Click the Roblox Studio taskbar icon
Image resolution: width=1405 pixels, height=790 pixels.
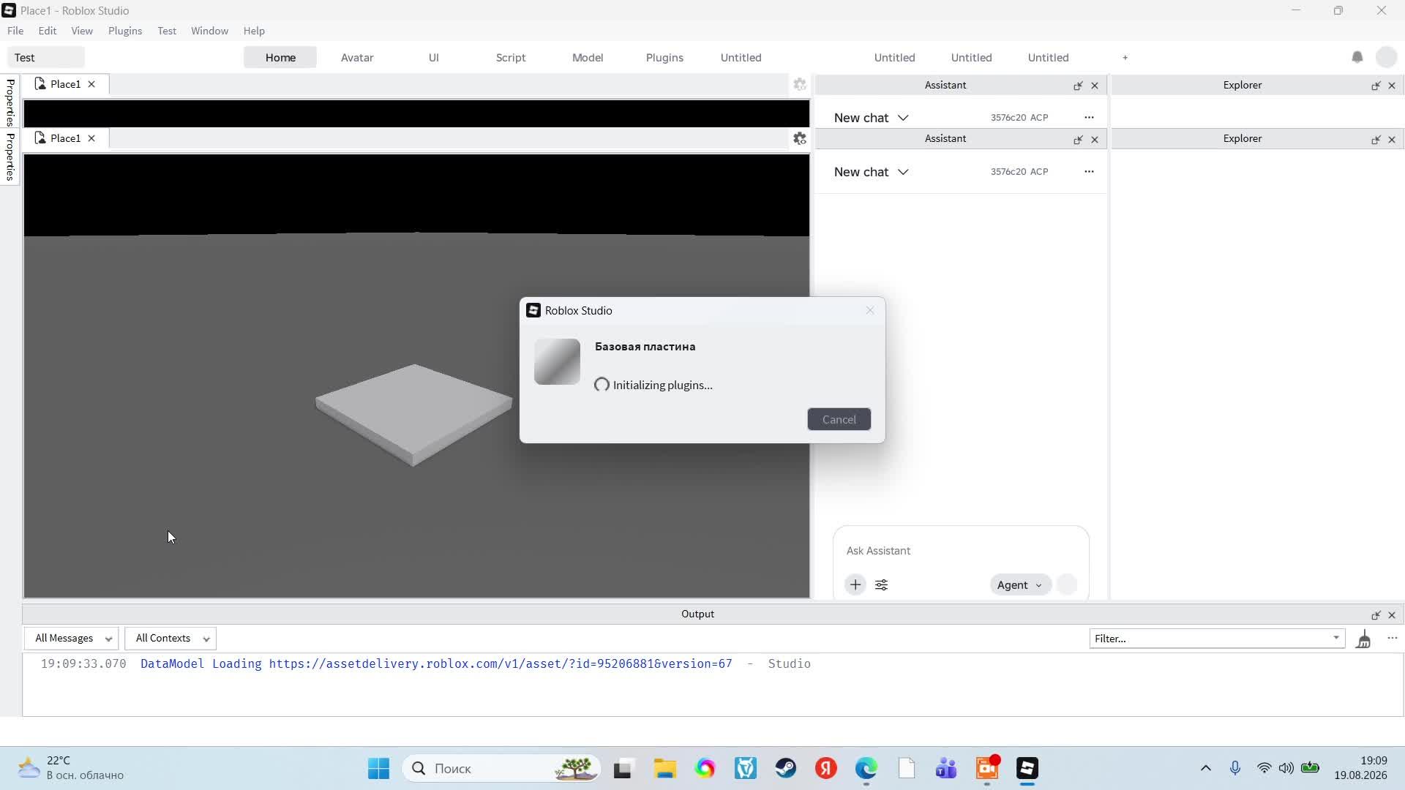coord(1027,769)
